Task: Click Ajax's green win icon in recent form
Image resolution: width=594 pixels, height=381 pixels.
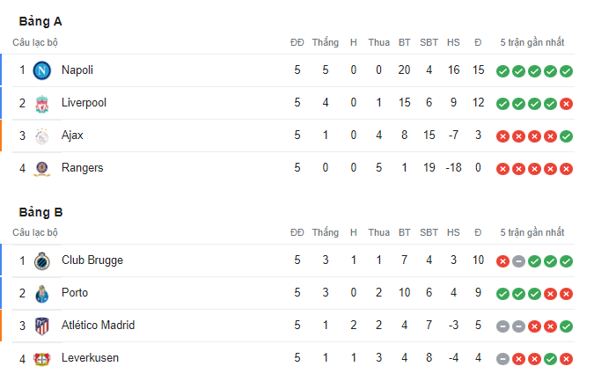Action: coord(566,136)
